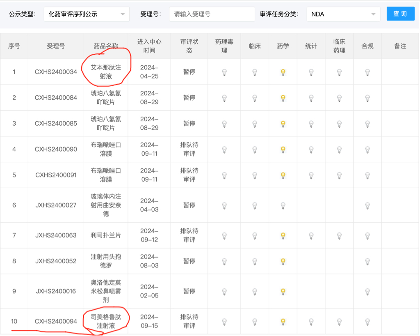Click date 2024-04-25
The width and height of the screenshot is (420, 336).
tap(149, 72)
